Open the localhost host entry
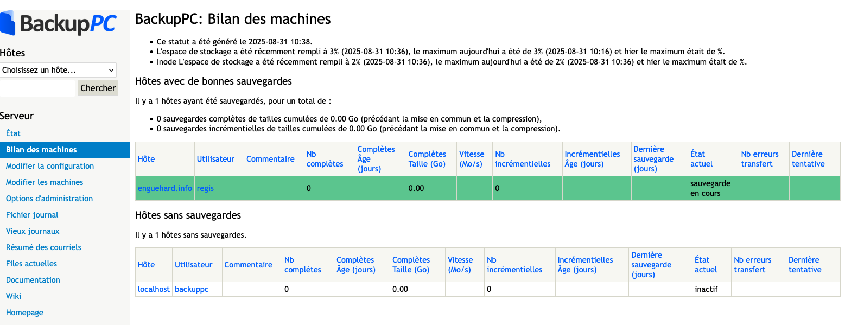This screenshot has width=845, height=325. click(x=154, y=289)
